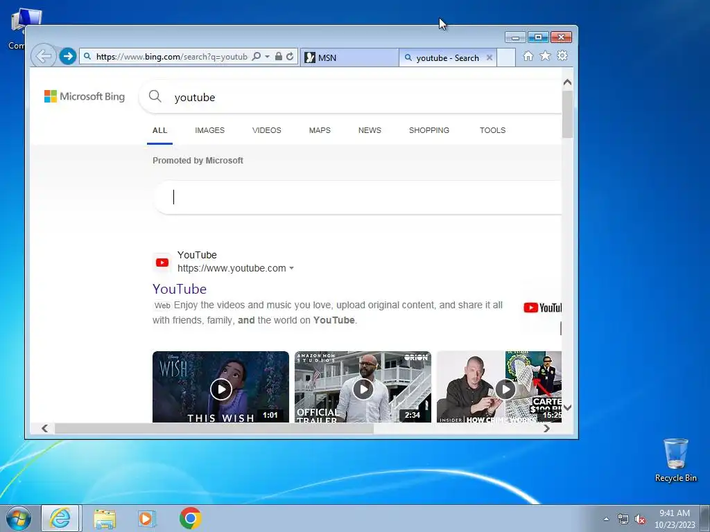Open the address bar autocomplete dropdown arrow
This screenshot has width=710, height=532.
click(267, 57)
